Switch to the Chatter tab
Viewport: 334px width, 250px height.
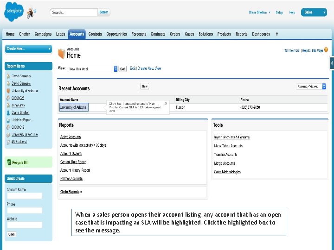pyautogui.click(x=25, y=34)
